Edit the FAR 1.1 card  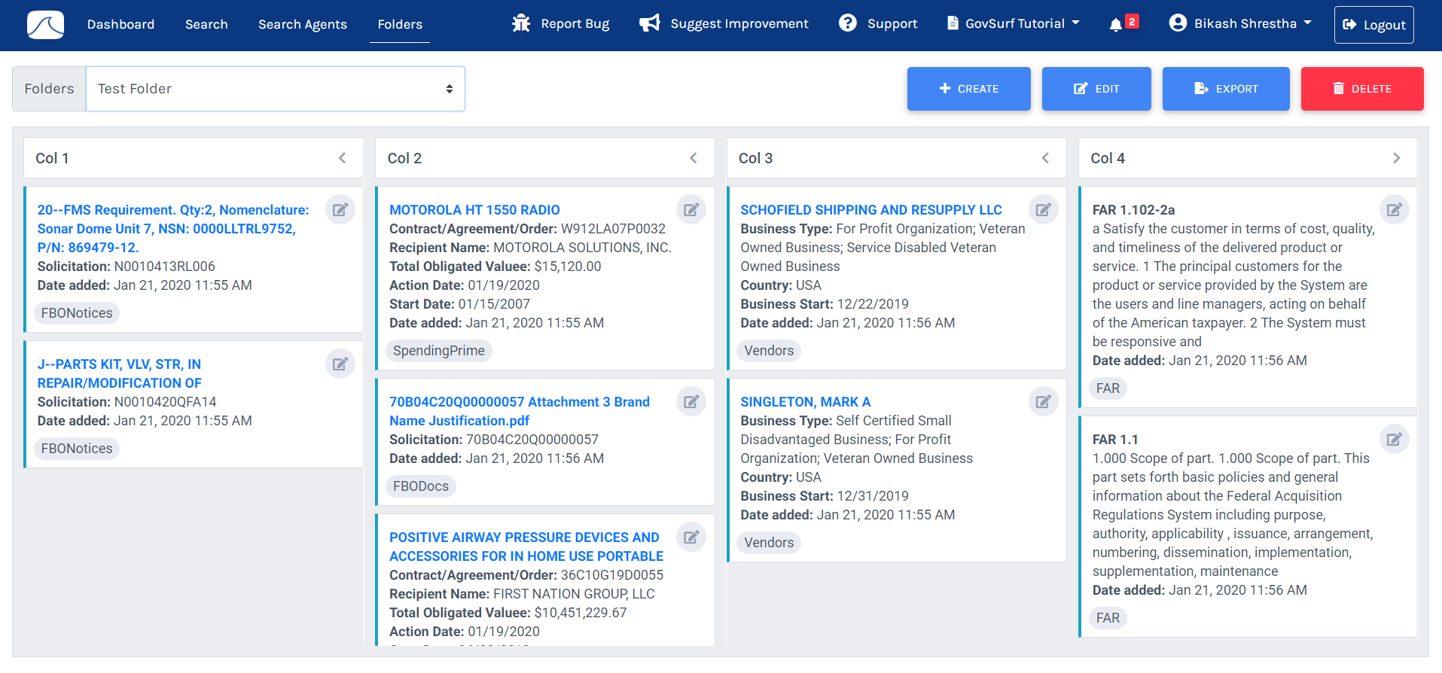pyautogui.click(x=1395, y=439)
